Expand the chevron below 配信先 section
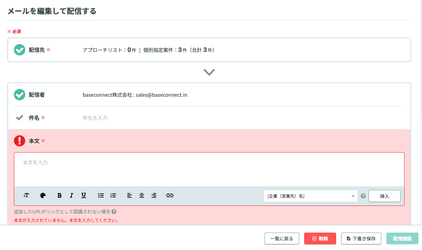 [x=209, y=72]
